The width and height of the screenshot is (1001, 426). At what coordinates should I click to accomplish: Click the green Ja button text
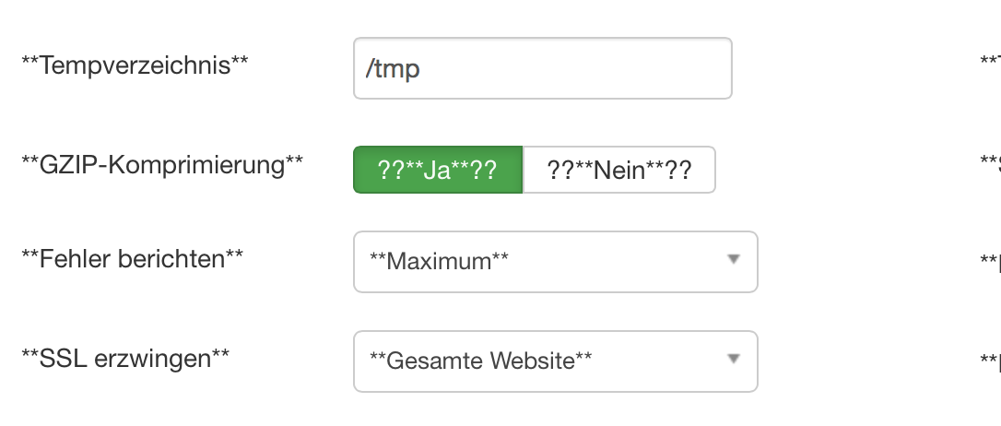[x=437, y=171]
